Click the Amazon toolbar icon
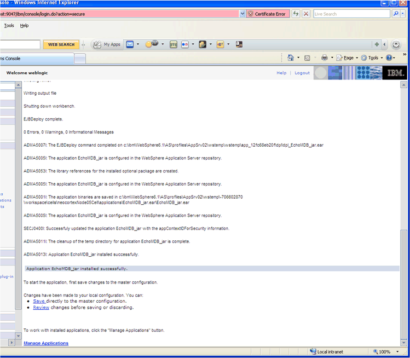This screenshot has width=410, height=358. [239, 44]
